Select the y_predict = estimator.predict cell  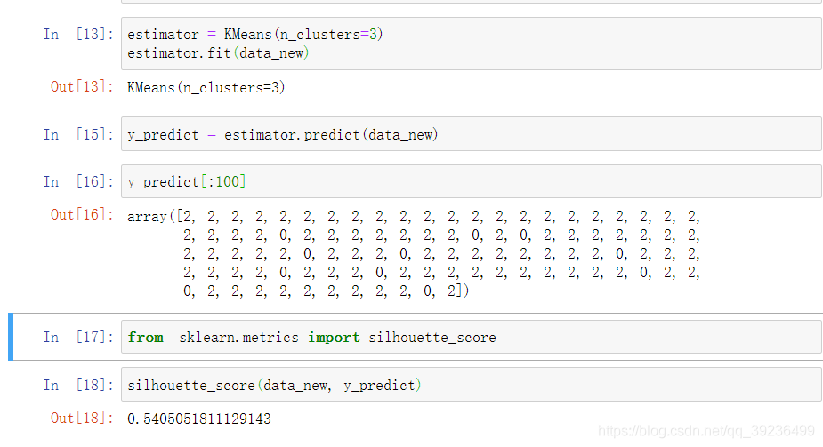click(472, 134)
